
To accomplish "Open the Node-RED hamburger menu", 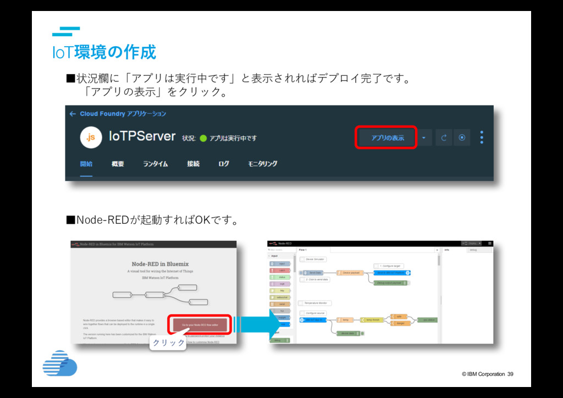I will (x=489, y=244).
